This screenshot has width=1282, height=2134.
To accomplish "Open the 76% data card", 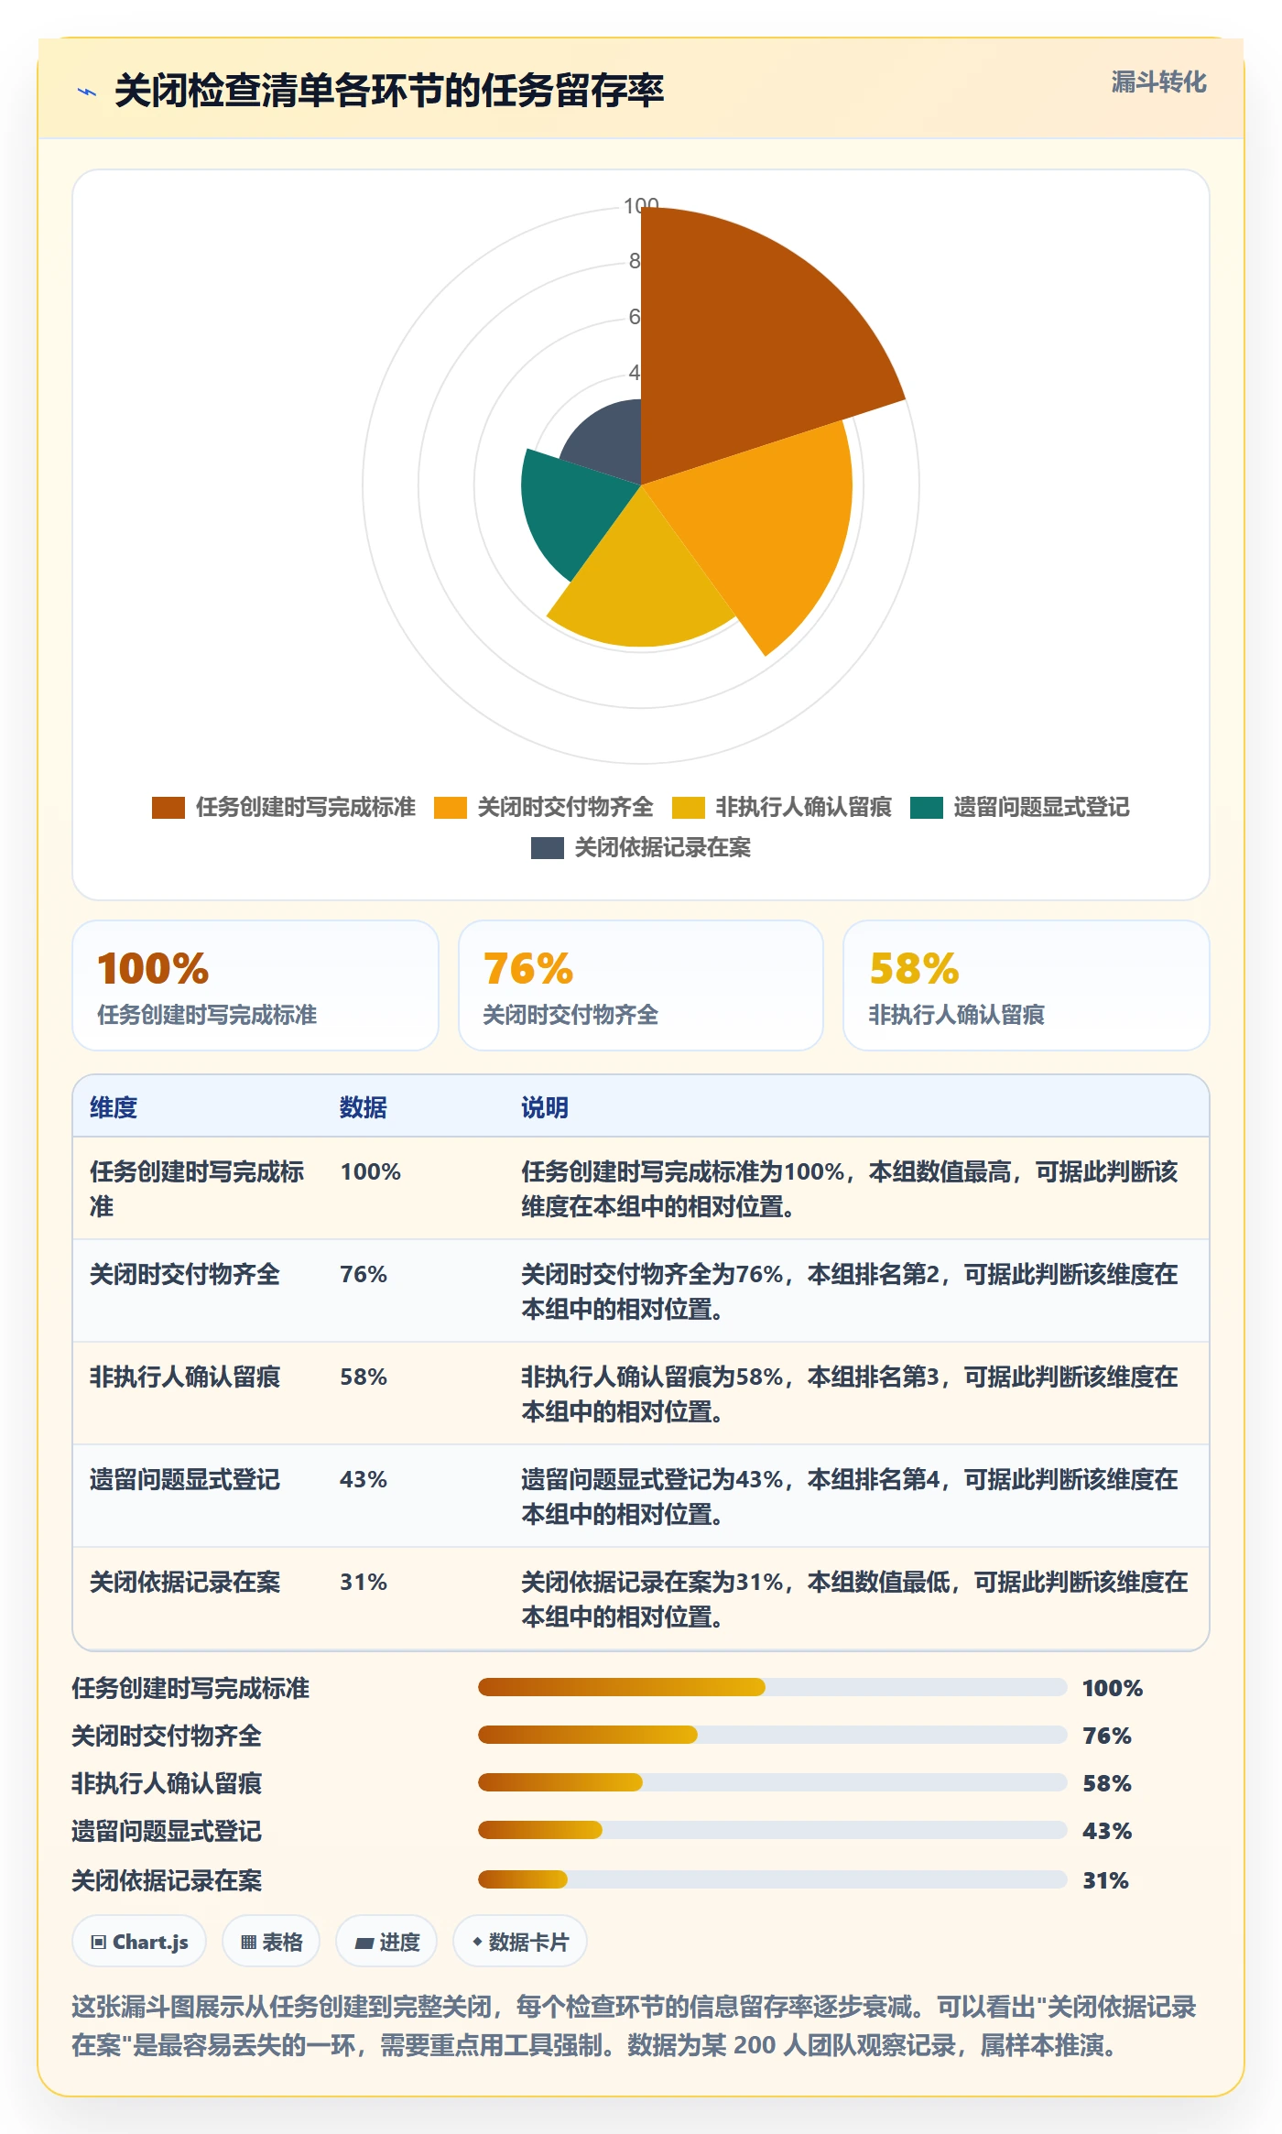I will [641, 985].
